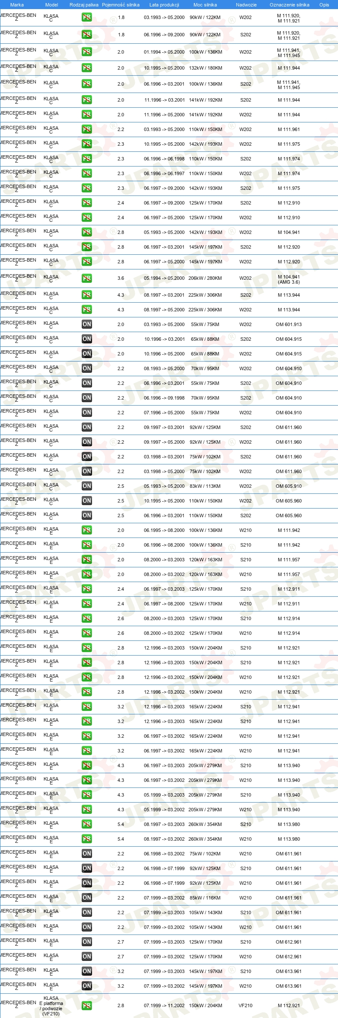Screen dimensions: 338x1018
Task: Click the PB icon for the M 112.910 S202 row
Action: coord(87,203)
